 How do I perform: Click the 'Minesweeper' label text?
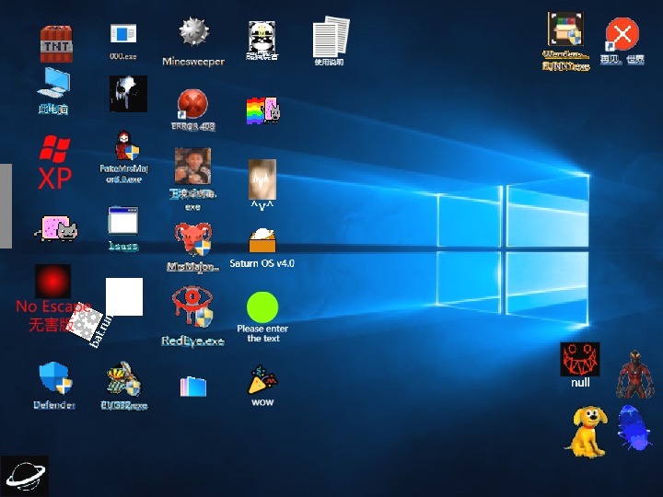tap(193, 62)
